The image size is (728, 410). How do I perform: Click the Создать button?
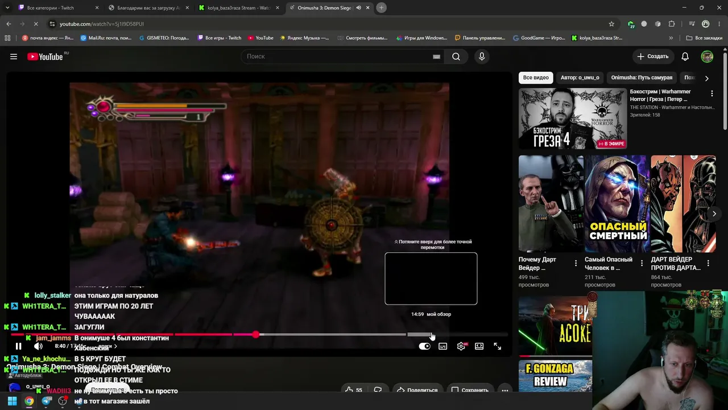pyautogui.click(x=652, y=56)
